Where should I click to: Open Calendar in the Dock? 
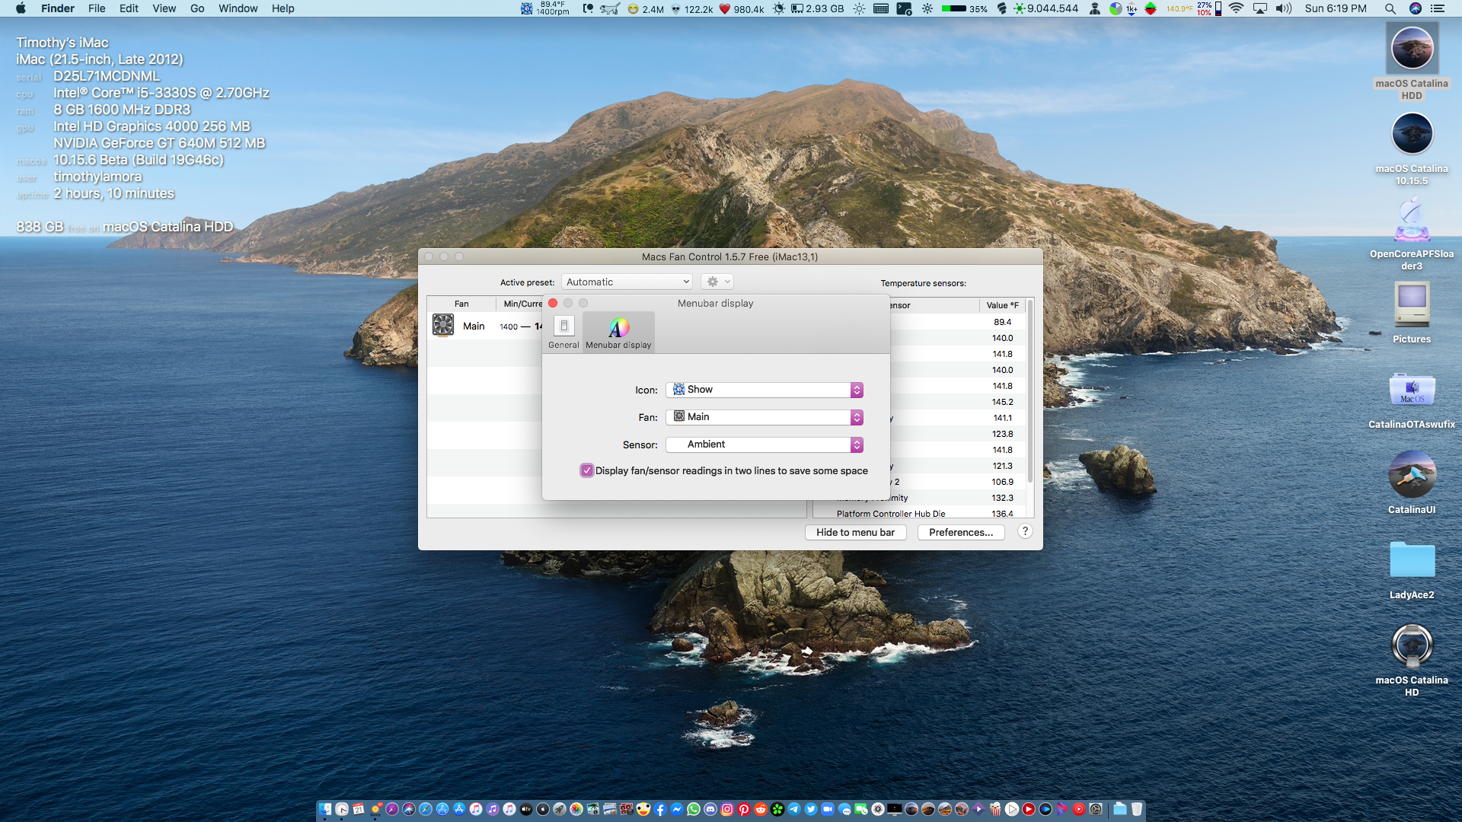coord(358,809)
